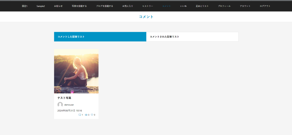
Task: Open Sample2 in the navigation bar
Action: pos(40,6)
